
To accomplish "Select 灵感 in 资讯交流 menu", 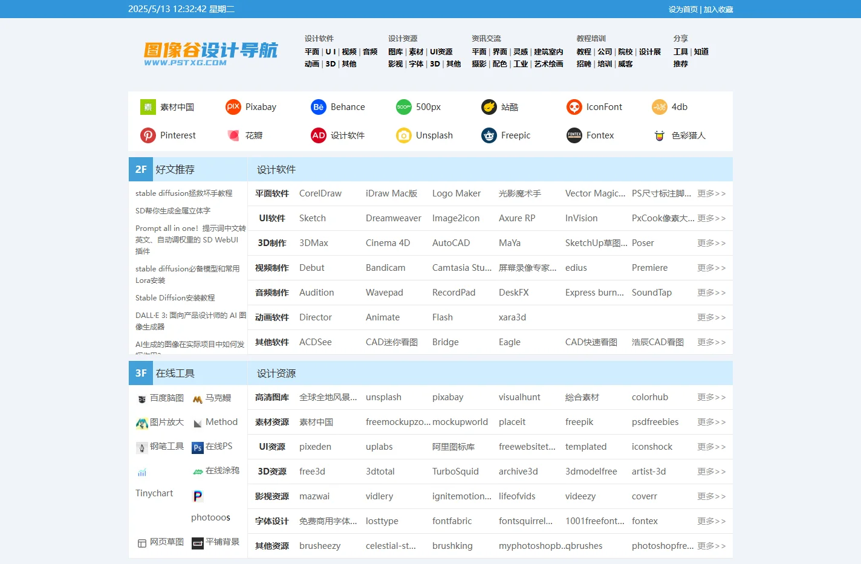I will click(x=521, y=52).
